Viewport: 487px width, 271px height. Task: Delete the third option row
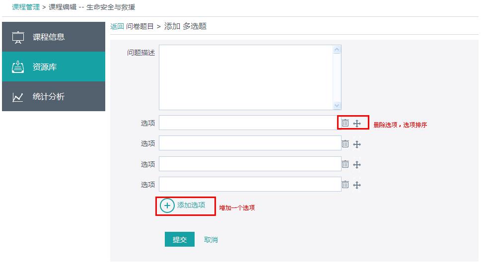[x=345, y=164]
